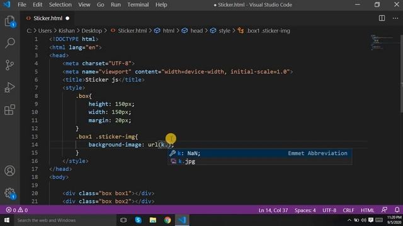
Task: Click Ln 14, Col 37 in status bar
Action: point(273,210)
